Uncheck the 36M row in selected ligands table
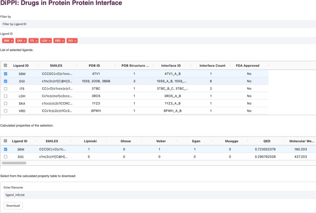 point(5,74)
